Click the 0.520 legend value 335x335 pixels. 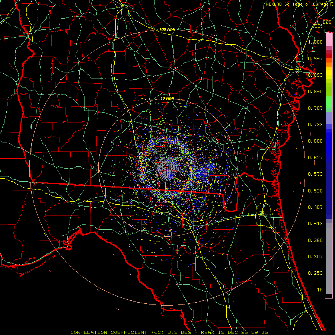[x=315, y=191]
